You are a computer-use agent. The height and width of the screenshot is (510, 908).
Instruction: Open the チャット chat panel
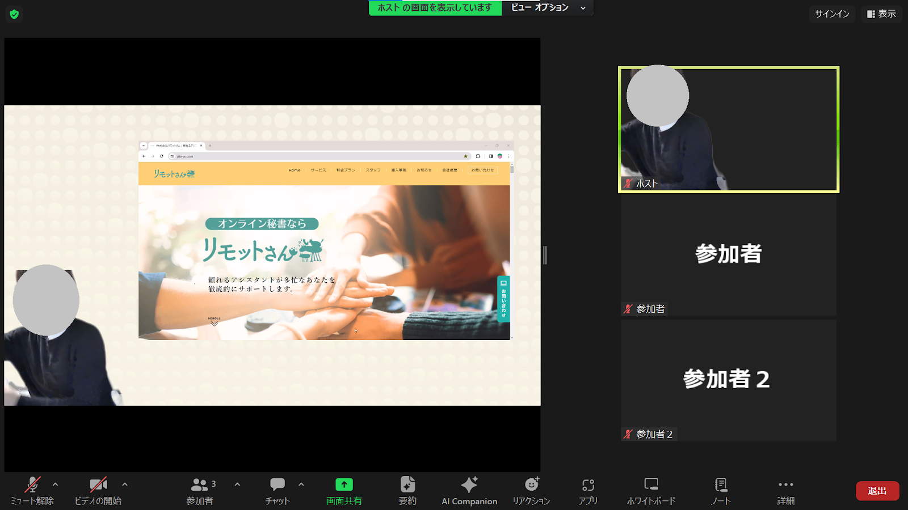click(278, 491)
